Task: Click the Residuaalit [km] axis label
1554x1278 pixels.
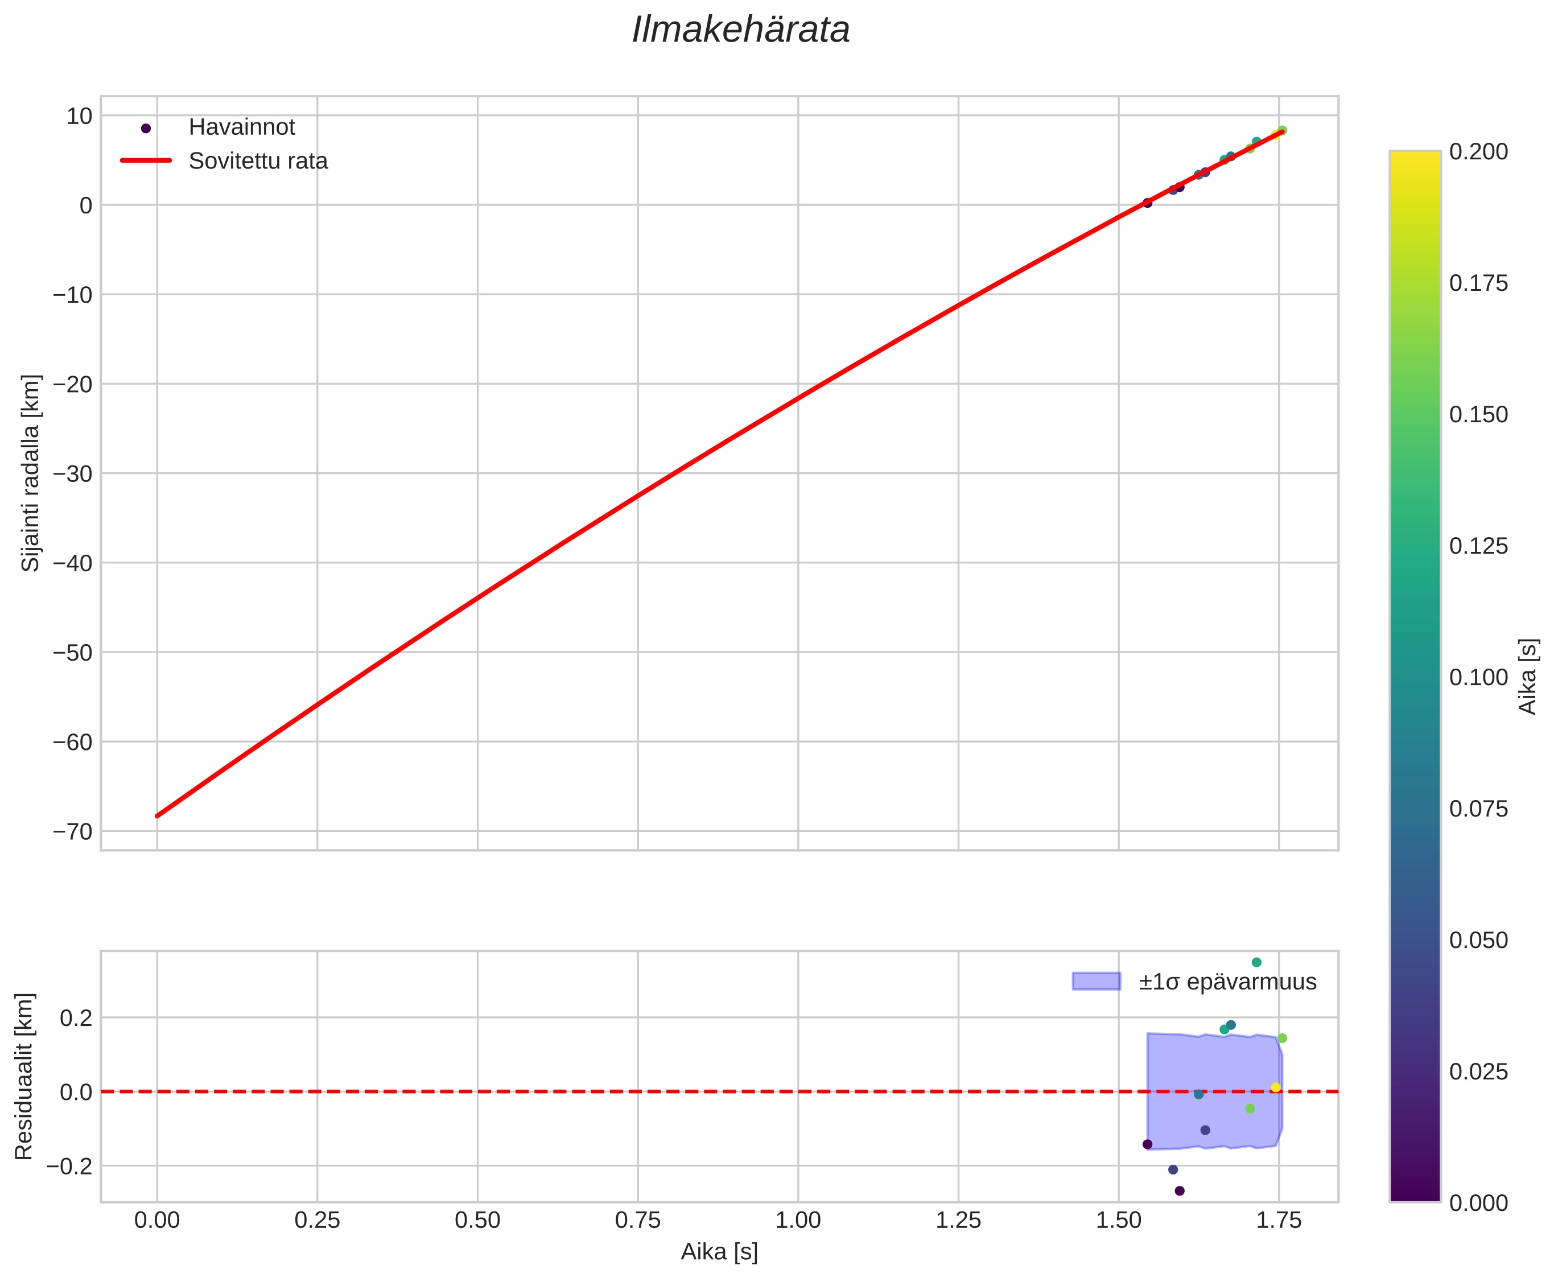Action: 24,1075
